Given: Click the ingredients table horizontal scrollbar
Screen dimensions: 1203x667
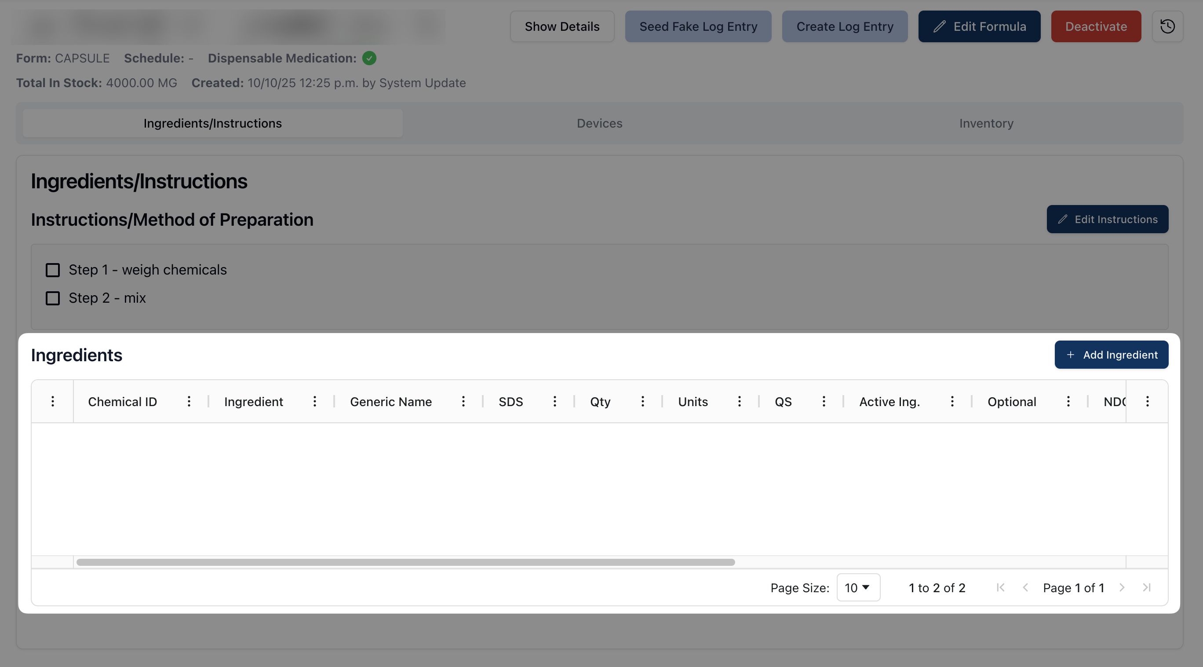Looking at the screenshot, I should pyautogui.click(x=405, y=562).
